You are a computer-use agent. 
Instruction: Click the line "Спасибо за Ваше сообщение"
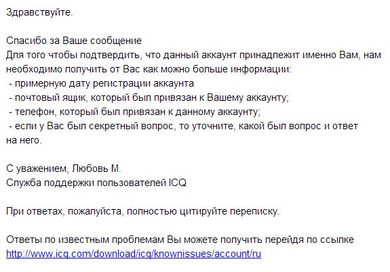74,41
